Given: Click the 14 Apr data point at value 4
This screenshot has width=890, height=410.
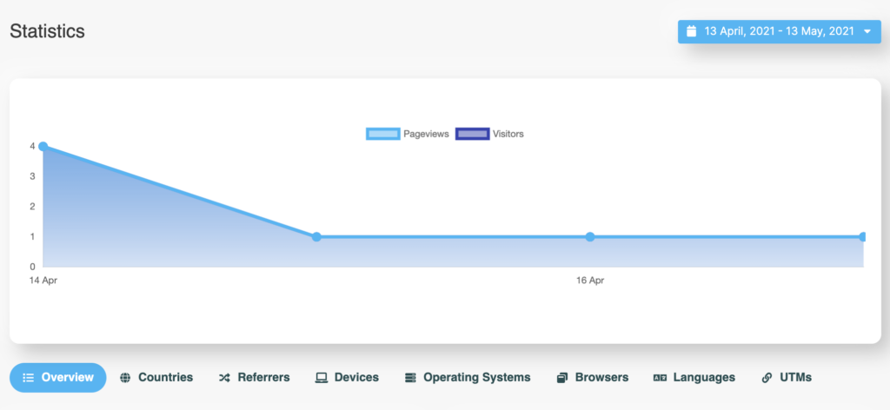Looking at the screenshot, I should tap(43, 146).
